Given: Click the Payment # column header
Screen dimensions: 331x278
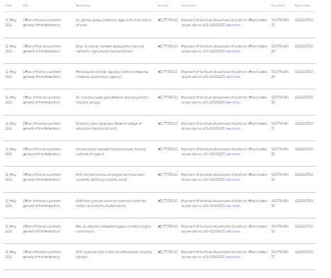Looking at the screenshot, I should coord(278,5).
